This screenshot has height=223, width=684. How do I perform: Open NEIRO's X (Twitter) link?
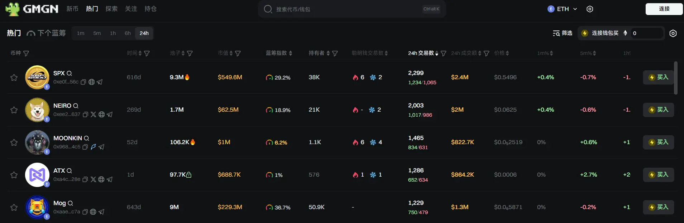[x=94, y=115]
